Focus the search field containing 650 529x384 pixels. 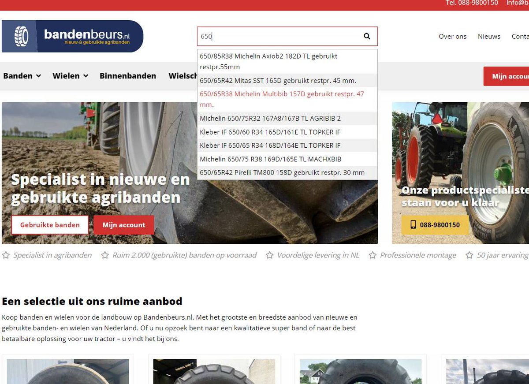click(x=287, y=36)
